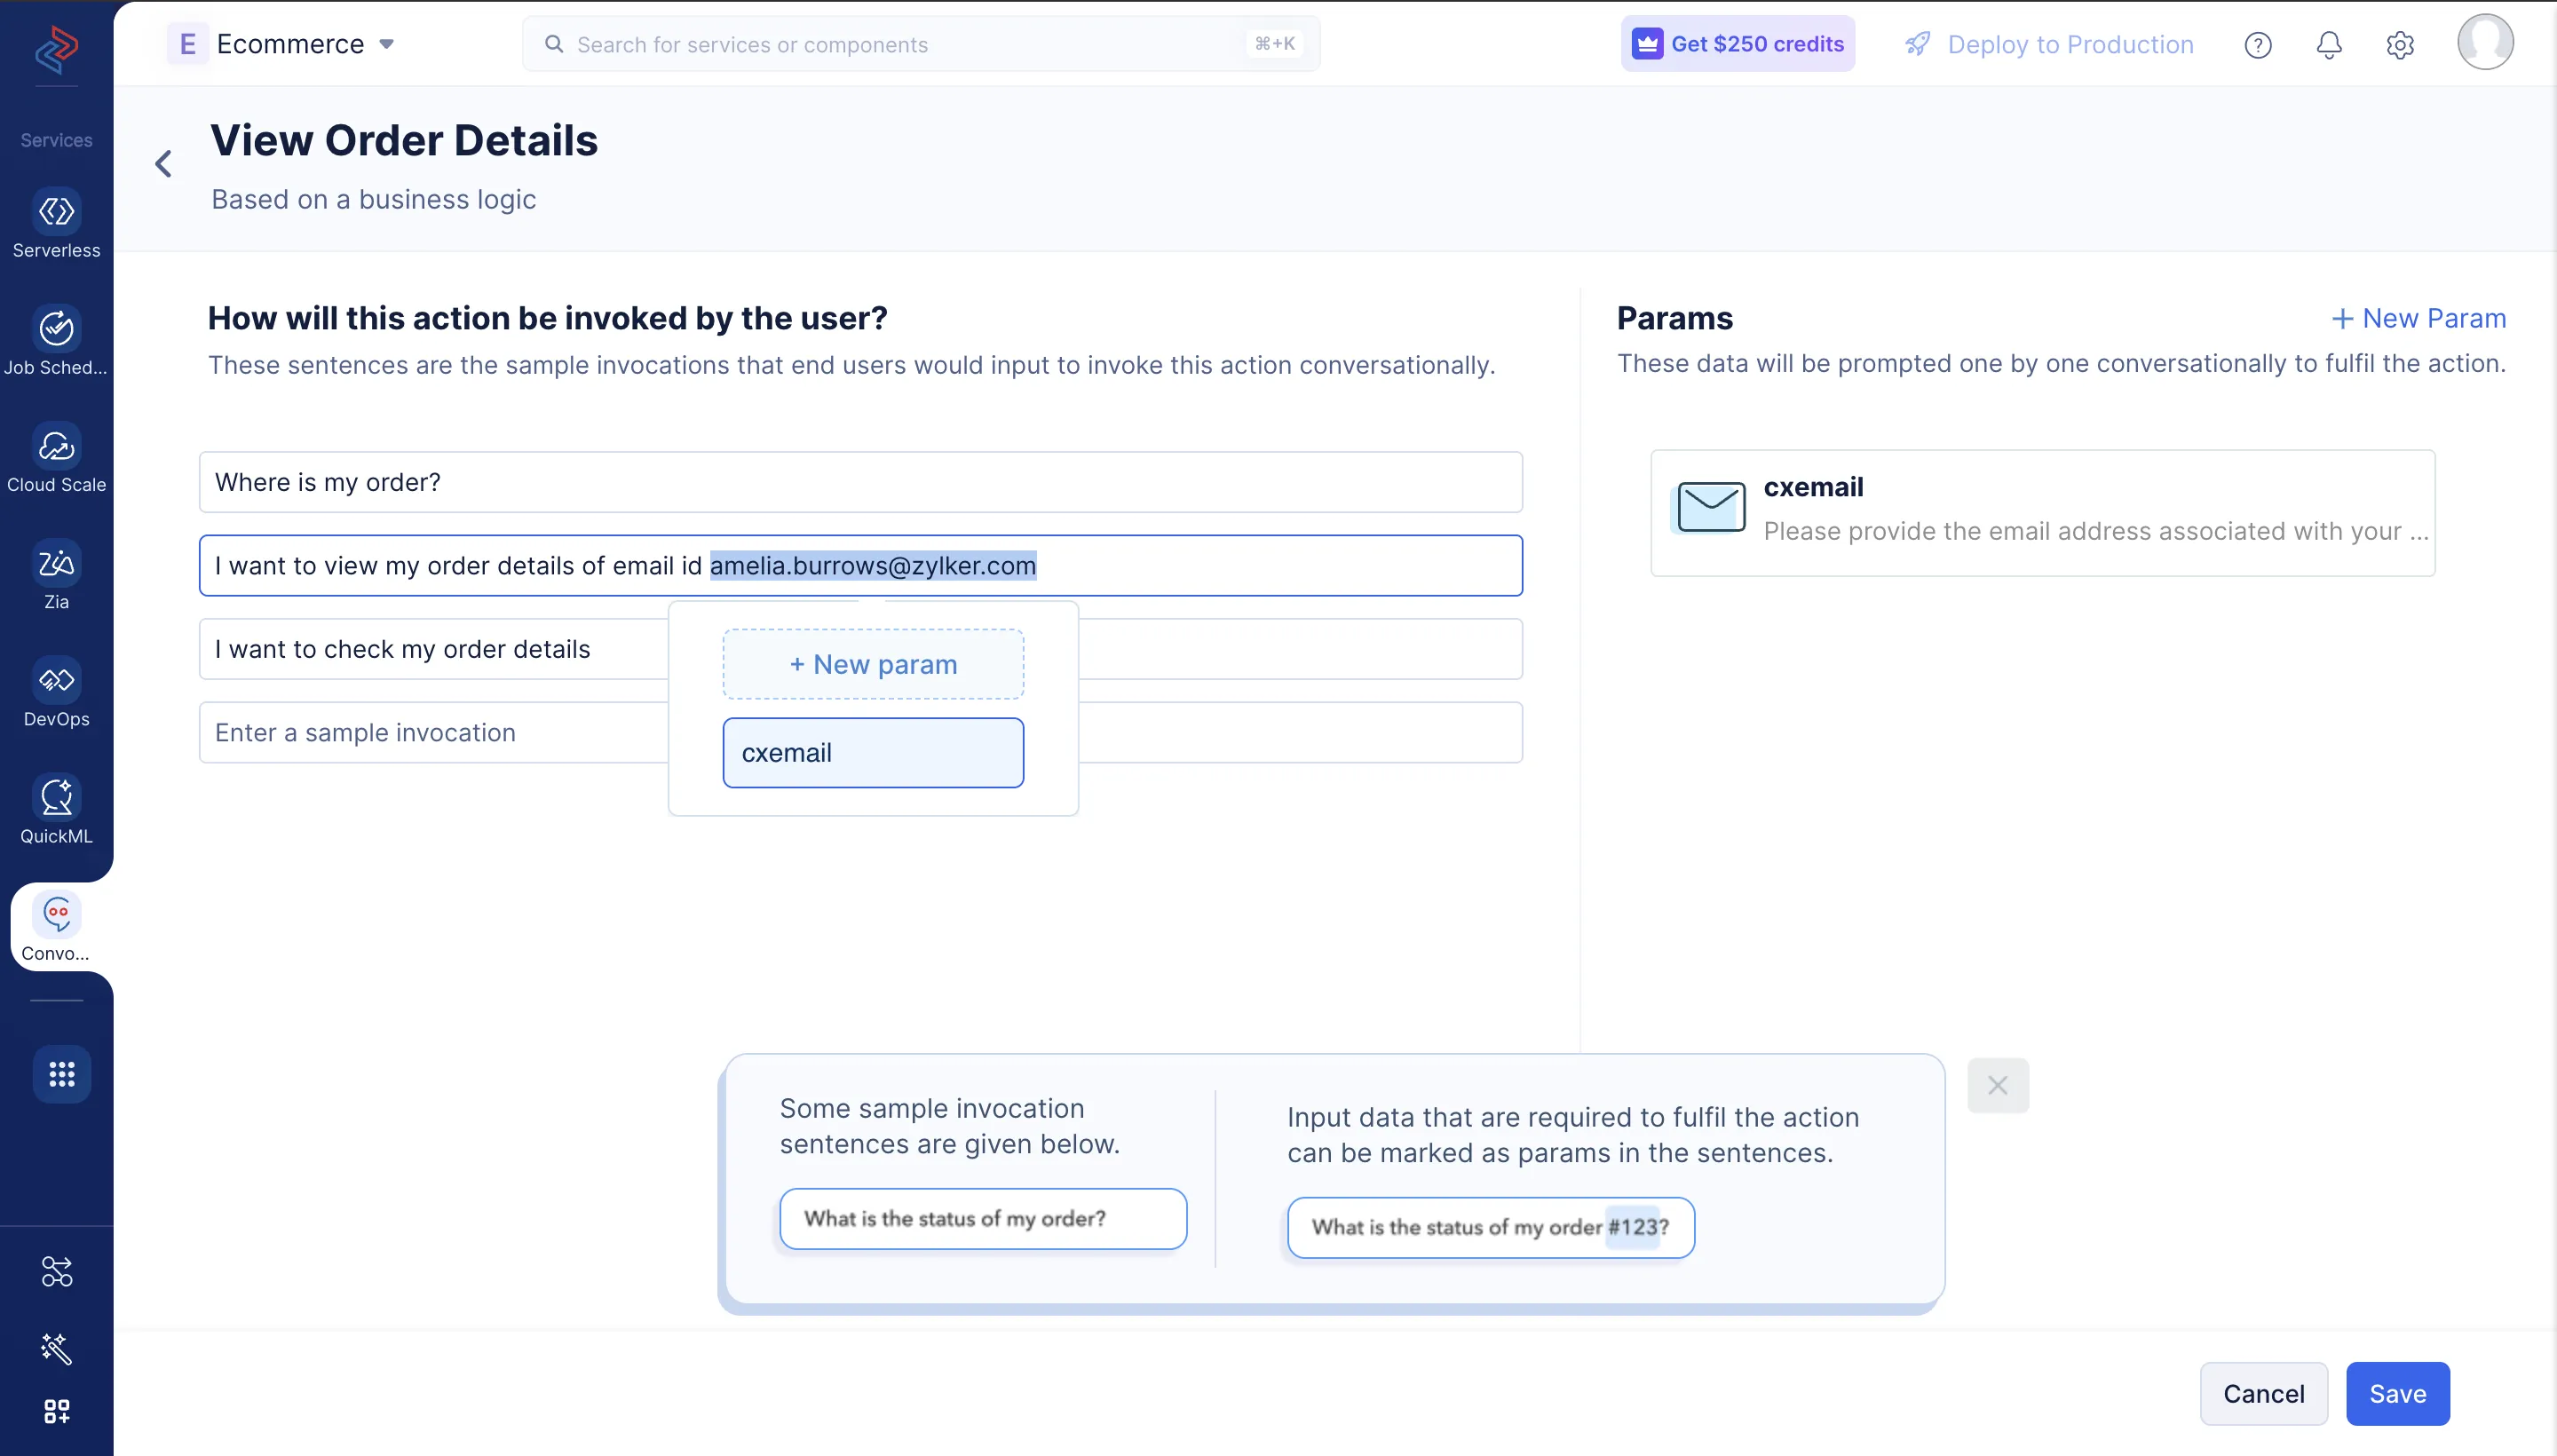Open the Zia service
The width and height of the screenshot is (2557, 1456).
pos(56,574)
